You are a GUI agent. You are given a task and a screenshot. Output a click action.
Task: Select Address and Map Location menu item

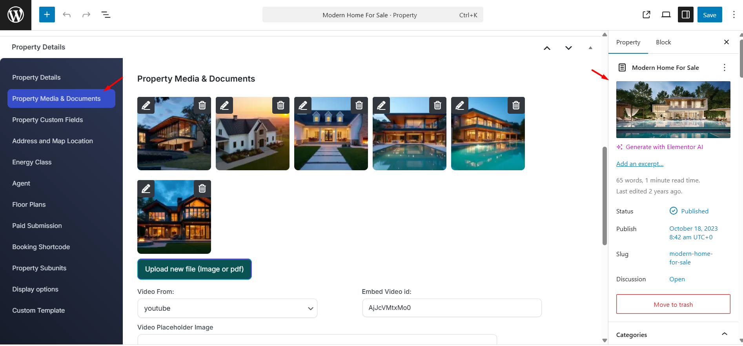pyautogui.click(x=53, y=141)
